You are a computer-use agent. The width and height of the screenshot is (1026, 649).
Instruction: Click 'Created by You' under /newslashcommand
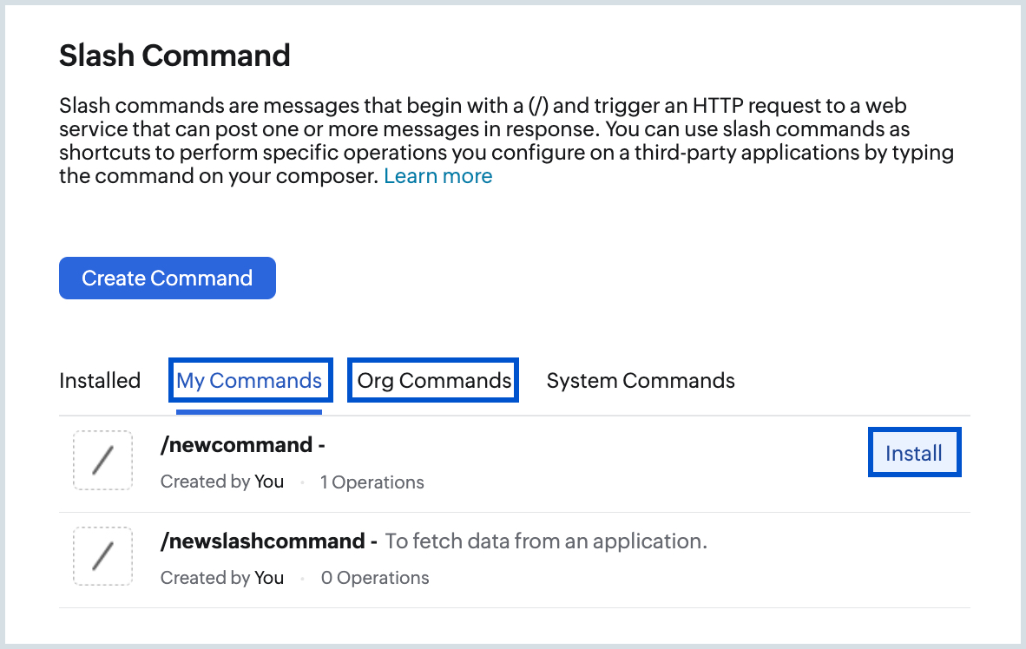click(221, 577)
